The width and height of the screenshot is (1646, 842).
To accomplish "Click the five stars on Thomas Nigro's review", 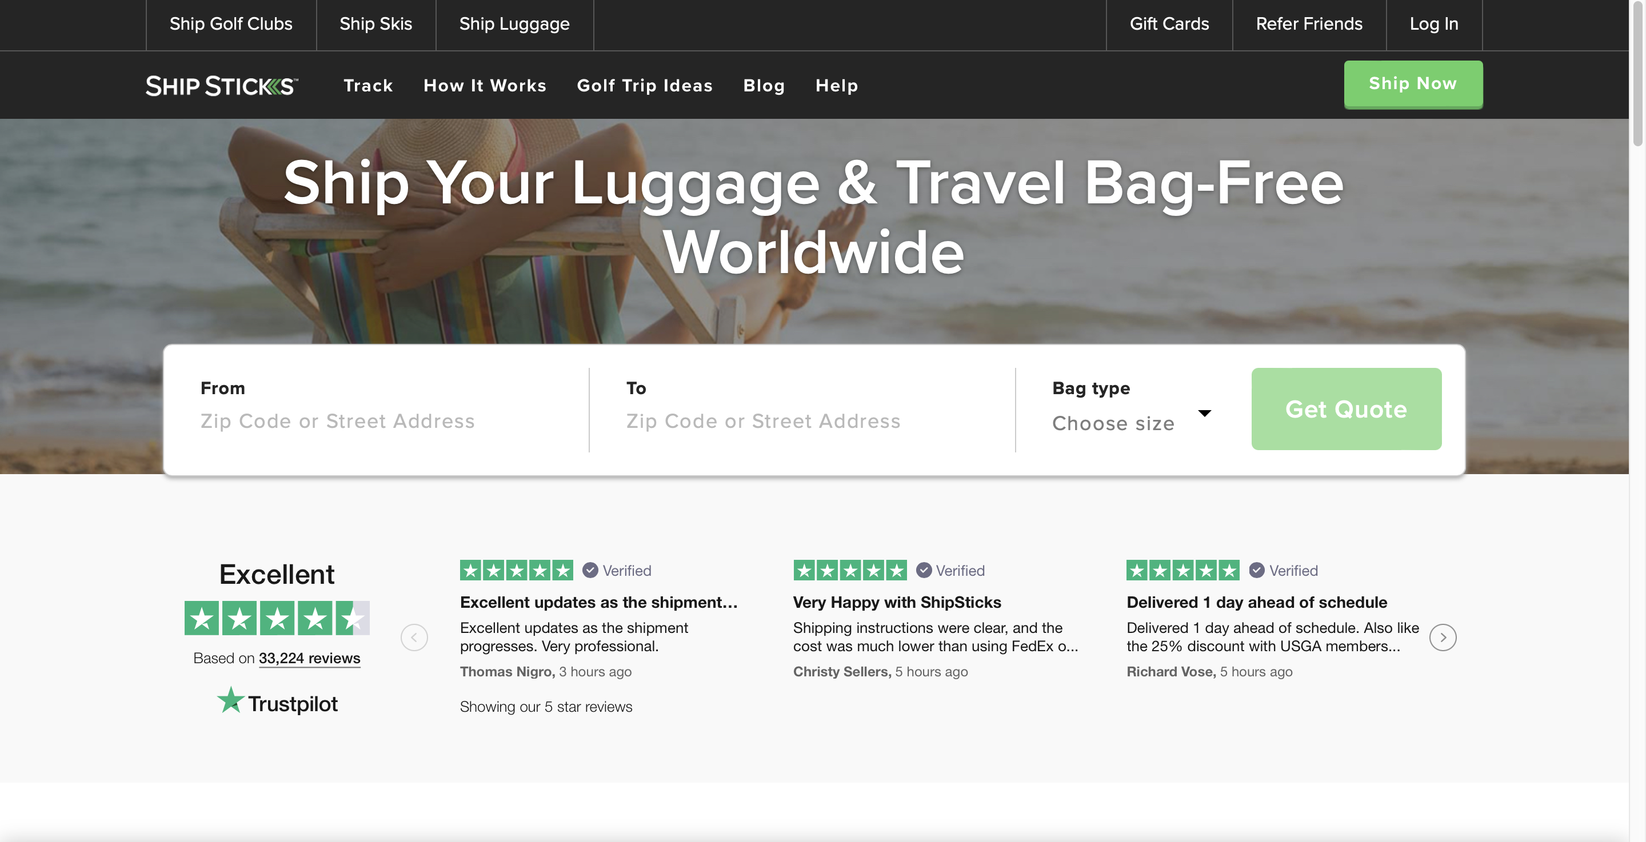I will (x=516, y=570).
